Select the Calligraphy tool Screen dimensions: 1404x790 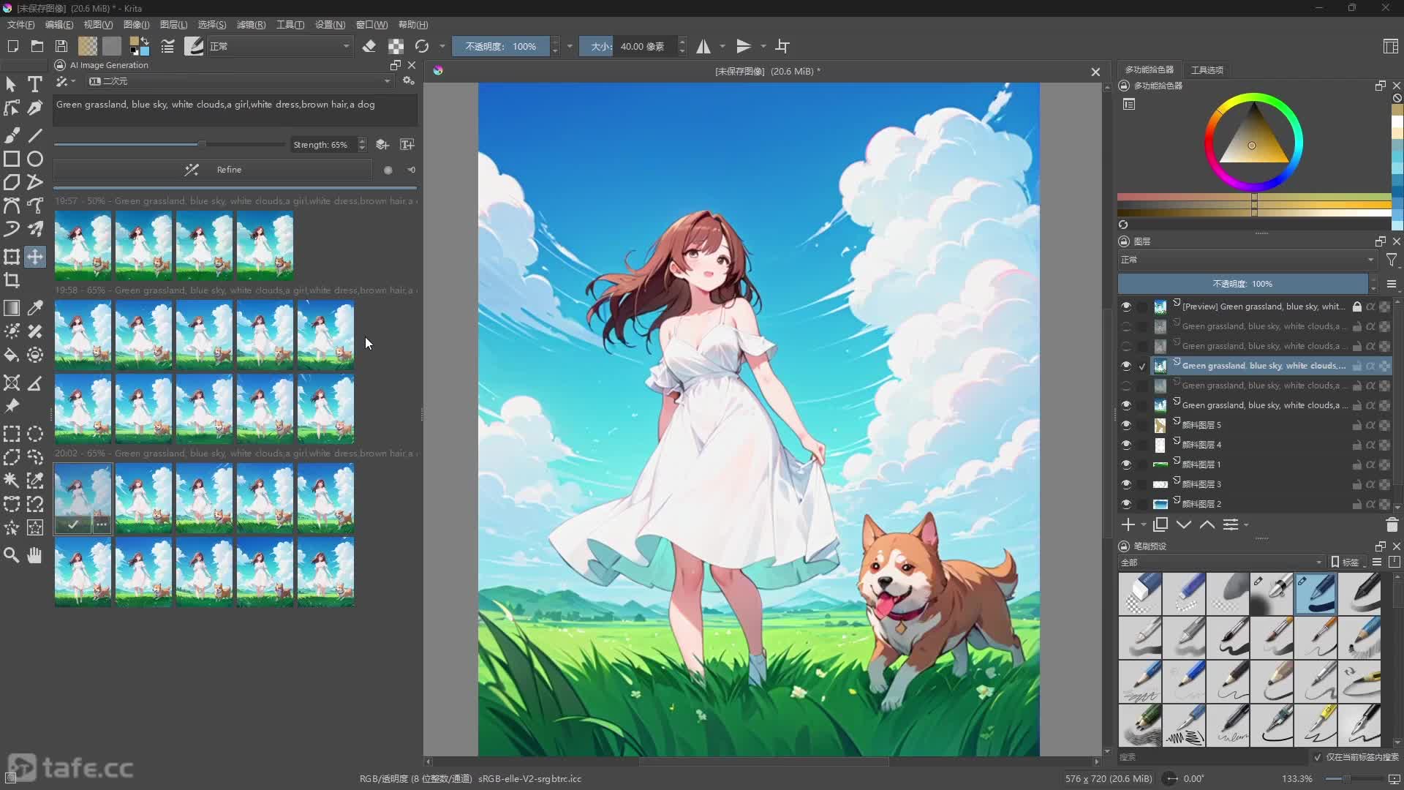(x=34, y=108)
